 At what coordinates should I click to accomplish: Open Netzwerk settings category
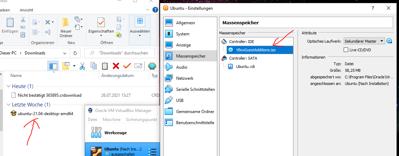coord(190,78)
